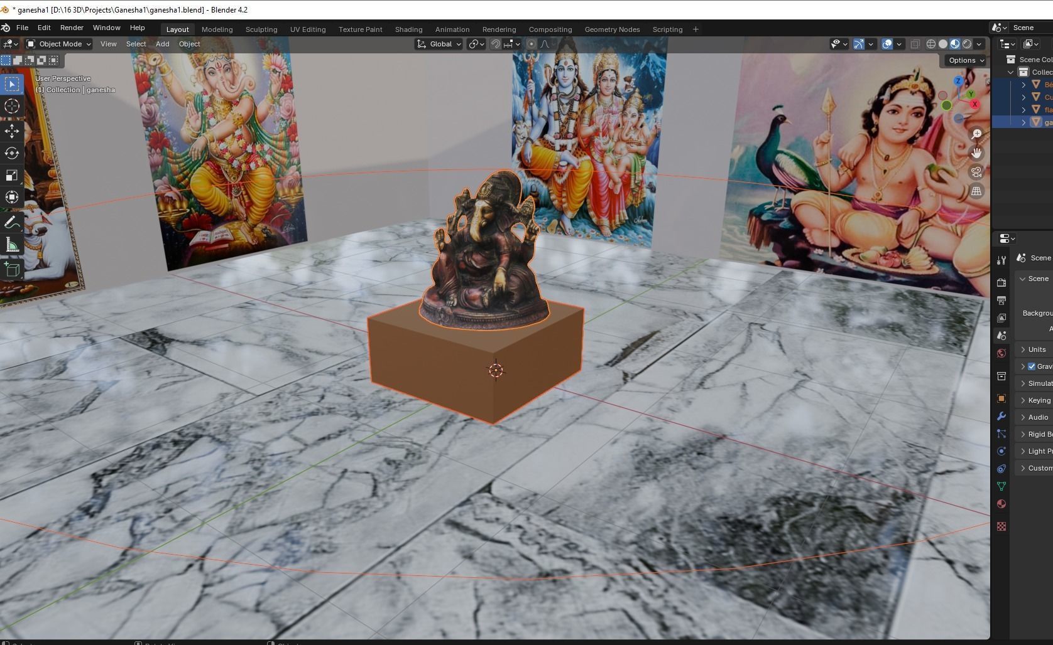The image size is (1053, 645).
Task: Open the Material properties tab
Action: (x=1001, y=504)
